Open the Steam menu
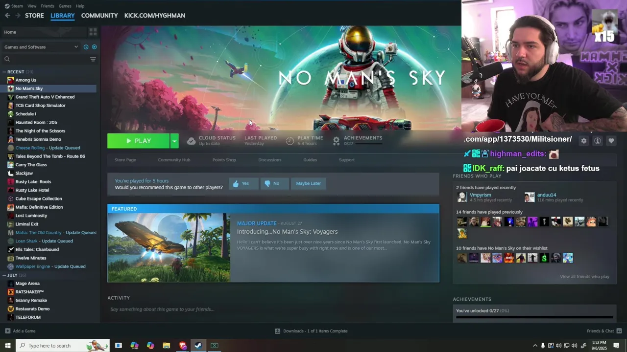The image size is (627, 352). [x=14, y=6]
